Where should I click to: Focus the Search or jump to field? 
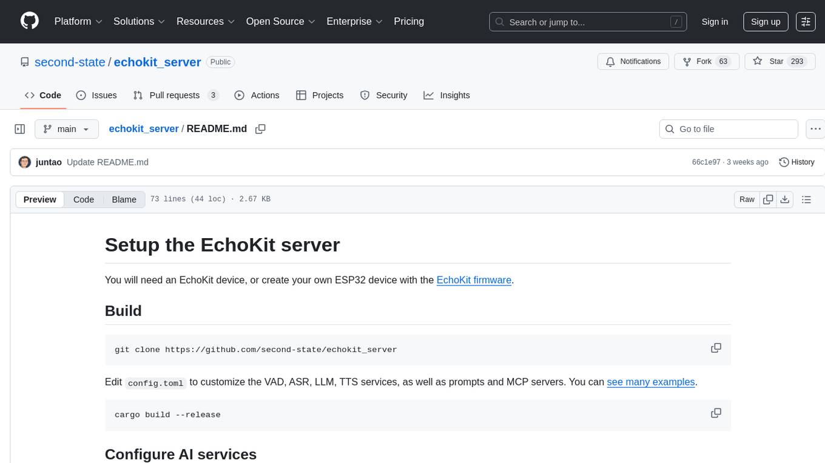[x=588, y=22]
